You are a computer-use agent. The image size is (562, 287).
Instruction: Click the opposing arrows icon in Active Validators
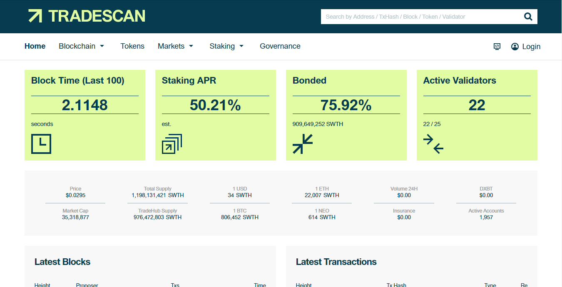coord(433,144)
